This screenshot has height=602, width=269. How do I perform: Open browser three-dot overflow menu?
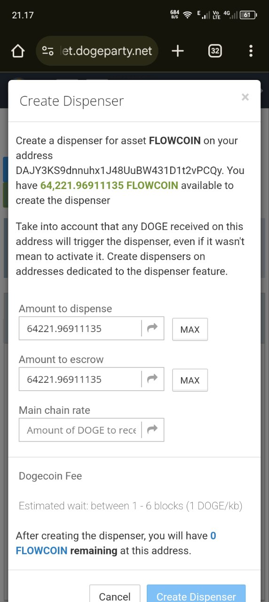coord(251,51)
